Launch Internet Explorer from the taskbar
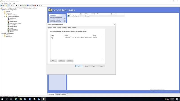The image size is (180, 101). tap(16, 99)
